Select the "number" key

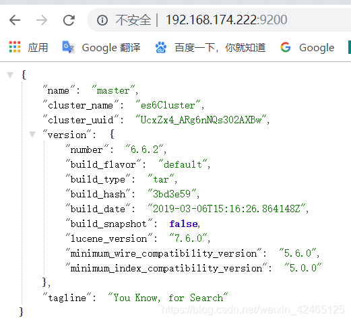click(88, 150)
